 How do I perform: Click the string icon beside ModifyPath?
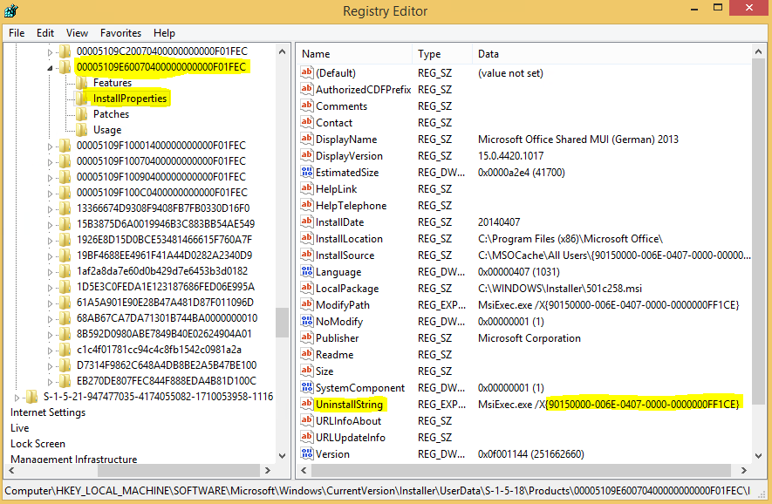(307, 304)
